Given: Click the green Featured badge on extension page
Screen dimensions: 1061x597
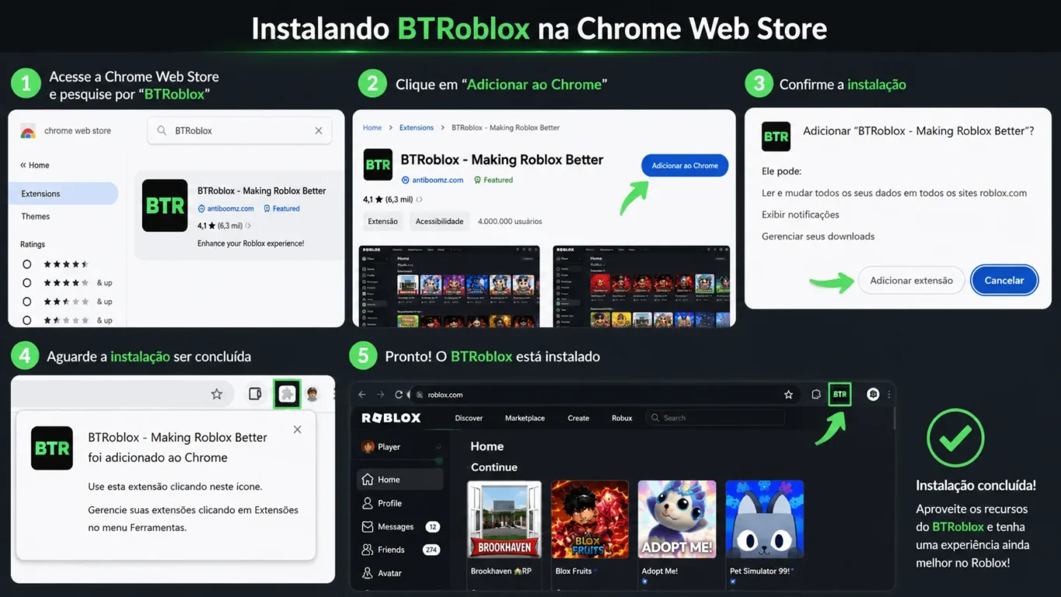Looking at the screenshot, I should coord(494,180).
